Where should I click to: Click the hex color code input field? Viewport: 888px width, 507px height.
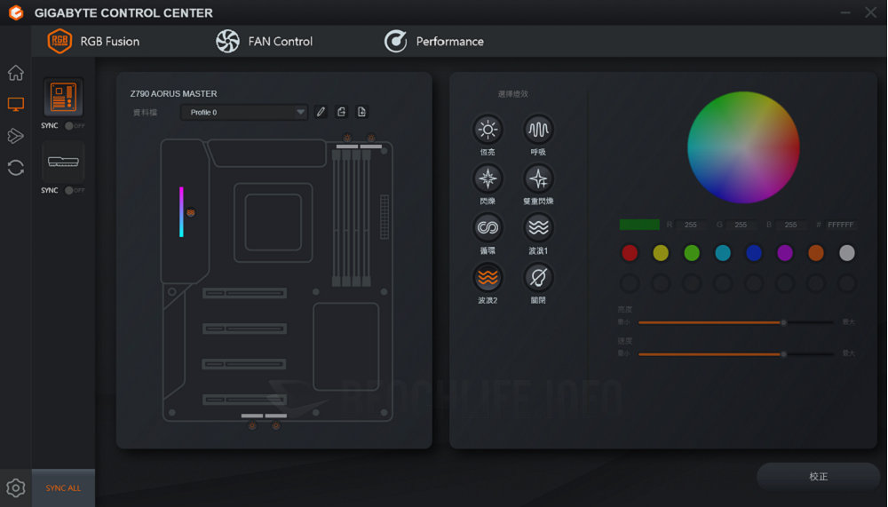840,226
